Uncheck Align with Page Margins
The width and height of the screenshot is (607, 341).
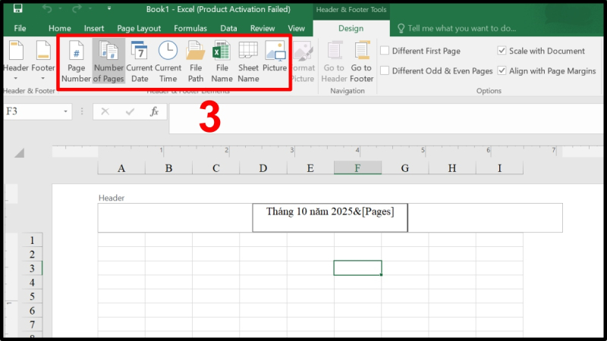tap(502, 70)
